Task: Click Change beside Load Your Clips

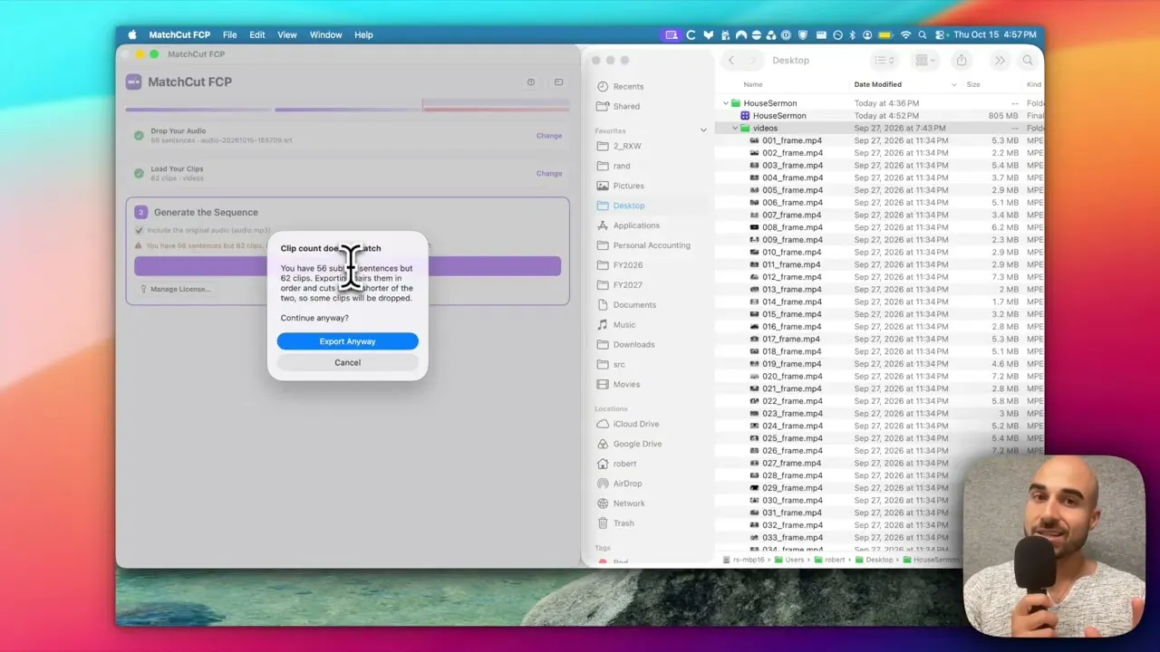Action: click(x=549, y=174)
